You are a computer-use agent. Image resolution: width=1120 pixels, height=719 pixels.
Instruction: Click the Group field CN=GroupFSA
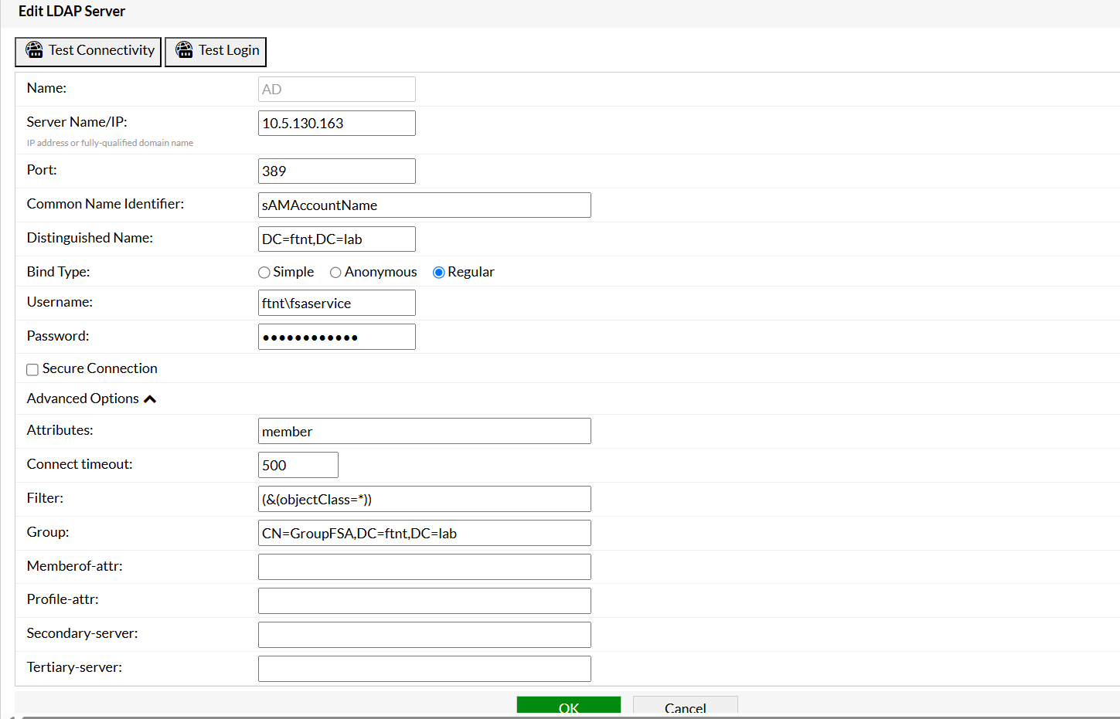[x=424, y=533]
